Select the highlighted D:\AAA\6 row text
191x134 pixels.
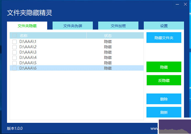click(x=28, y=68)
